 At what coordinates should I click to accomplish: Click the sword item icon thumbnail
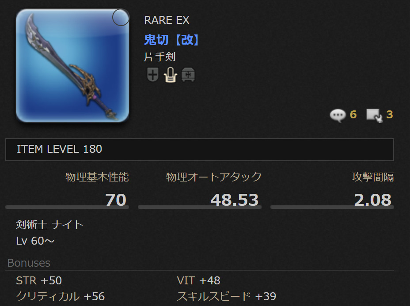click(72, 66)
